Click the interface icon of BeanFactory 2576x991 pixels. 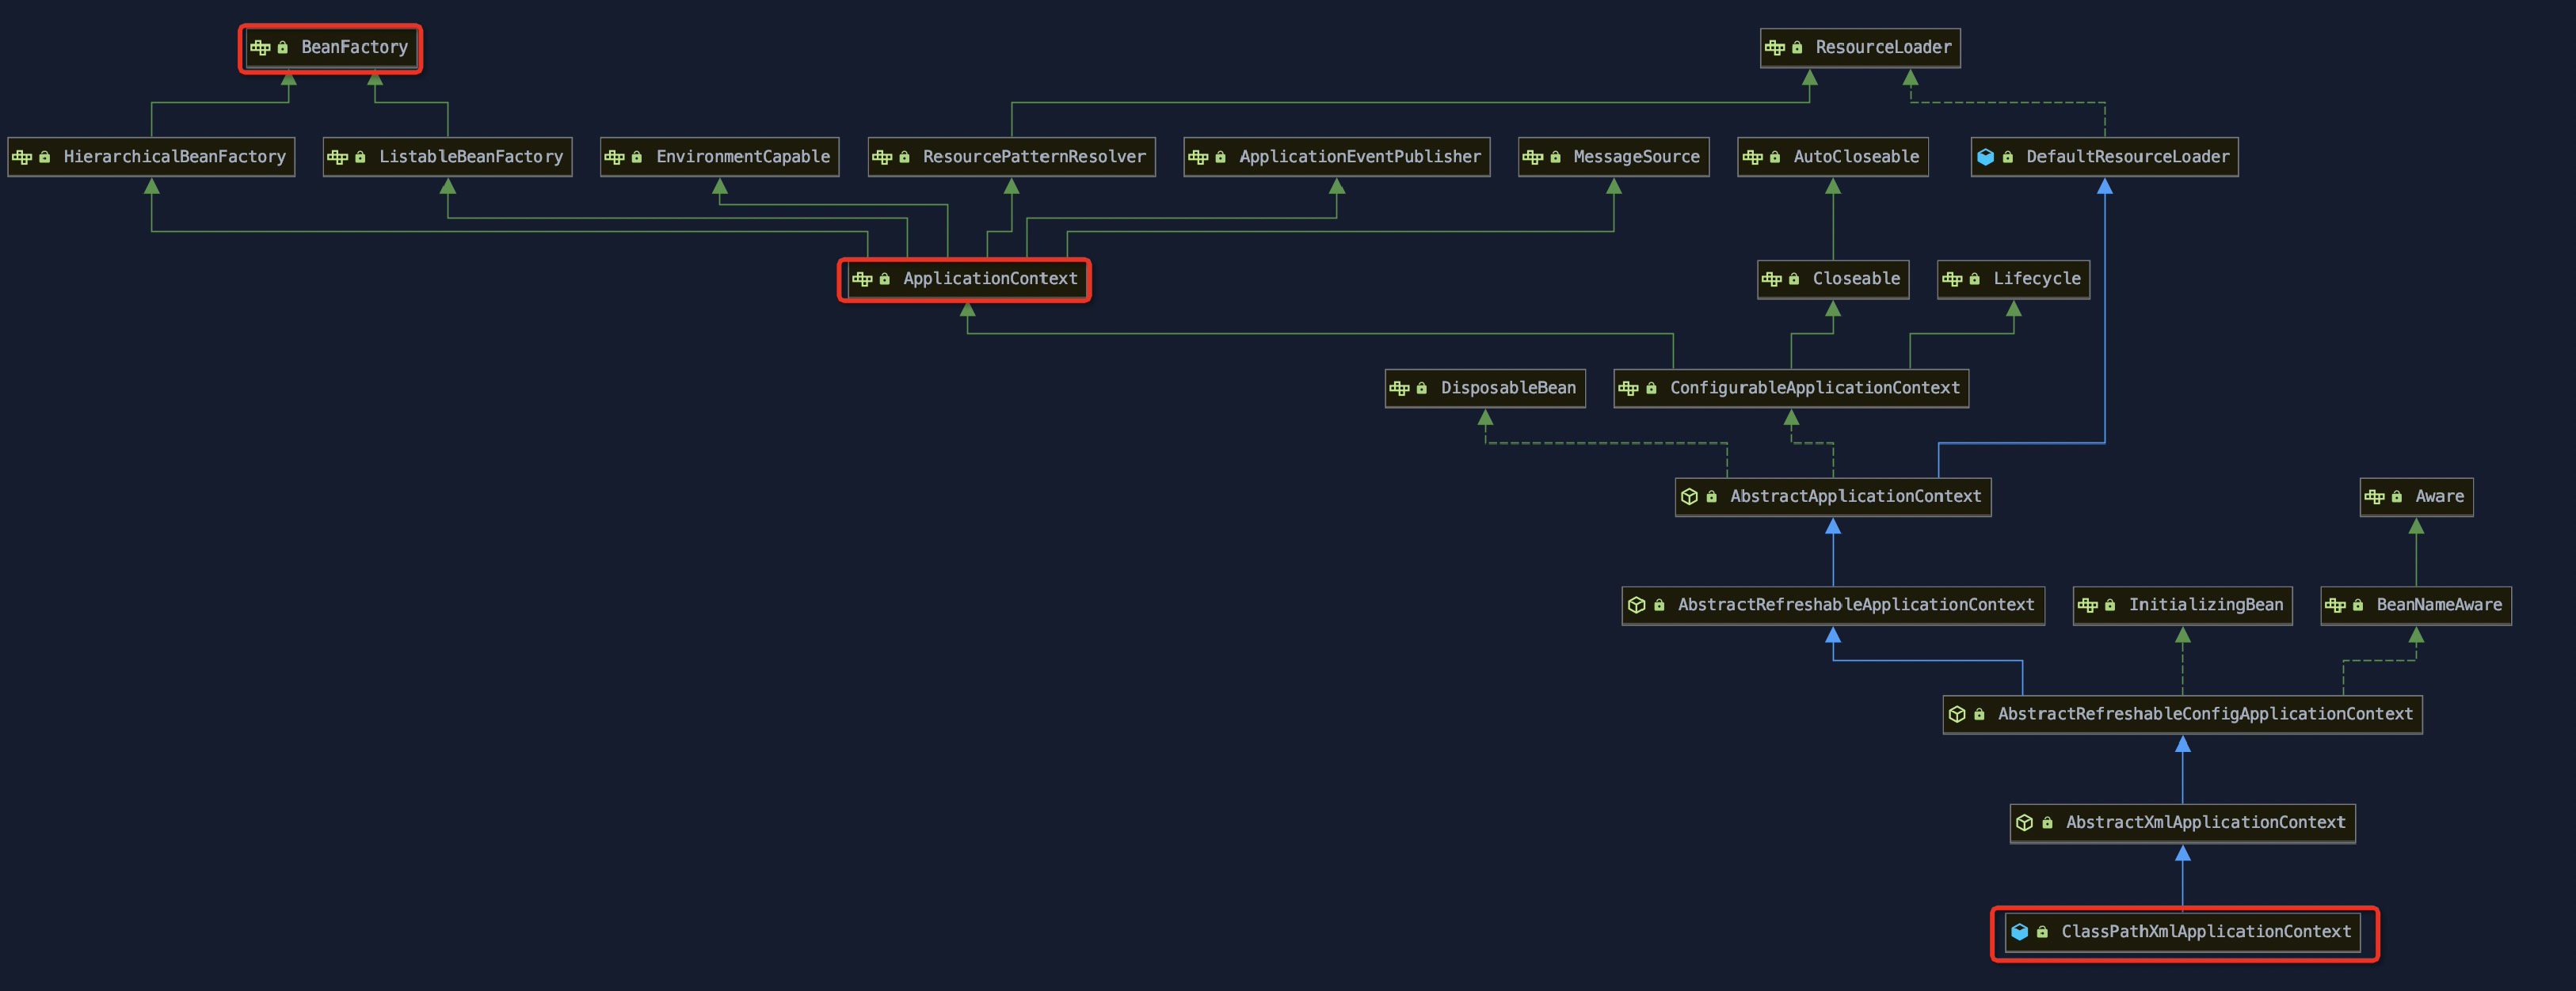click(260, 48)
